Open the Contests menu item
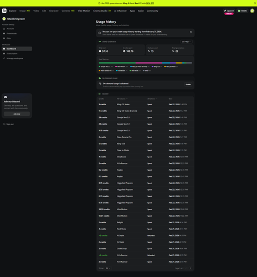257x277 pixels. pos(66,11)
